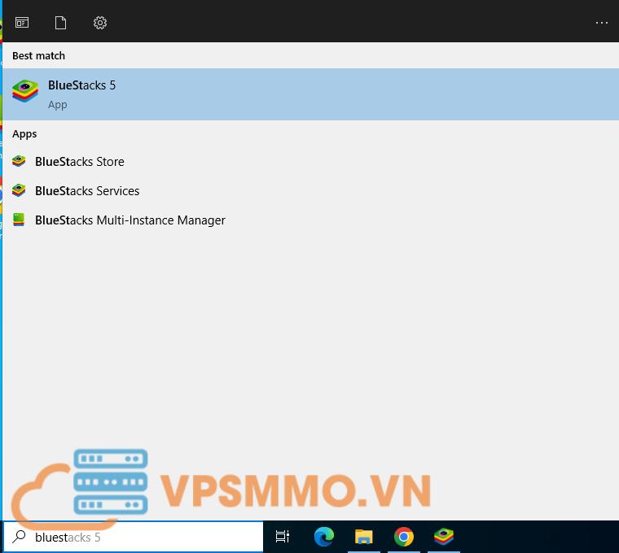
Task: Choose the BlueStacks Services text entry
Action: point(87,191)
